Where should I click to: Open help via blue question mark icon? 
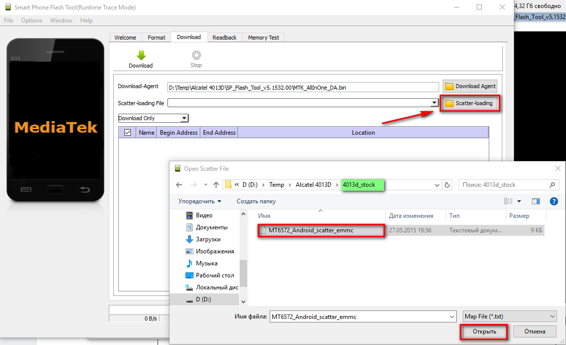pyautogui.click(x=554, y=201)
